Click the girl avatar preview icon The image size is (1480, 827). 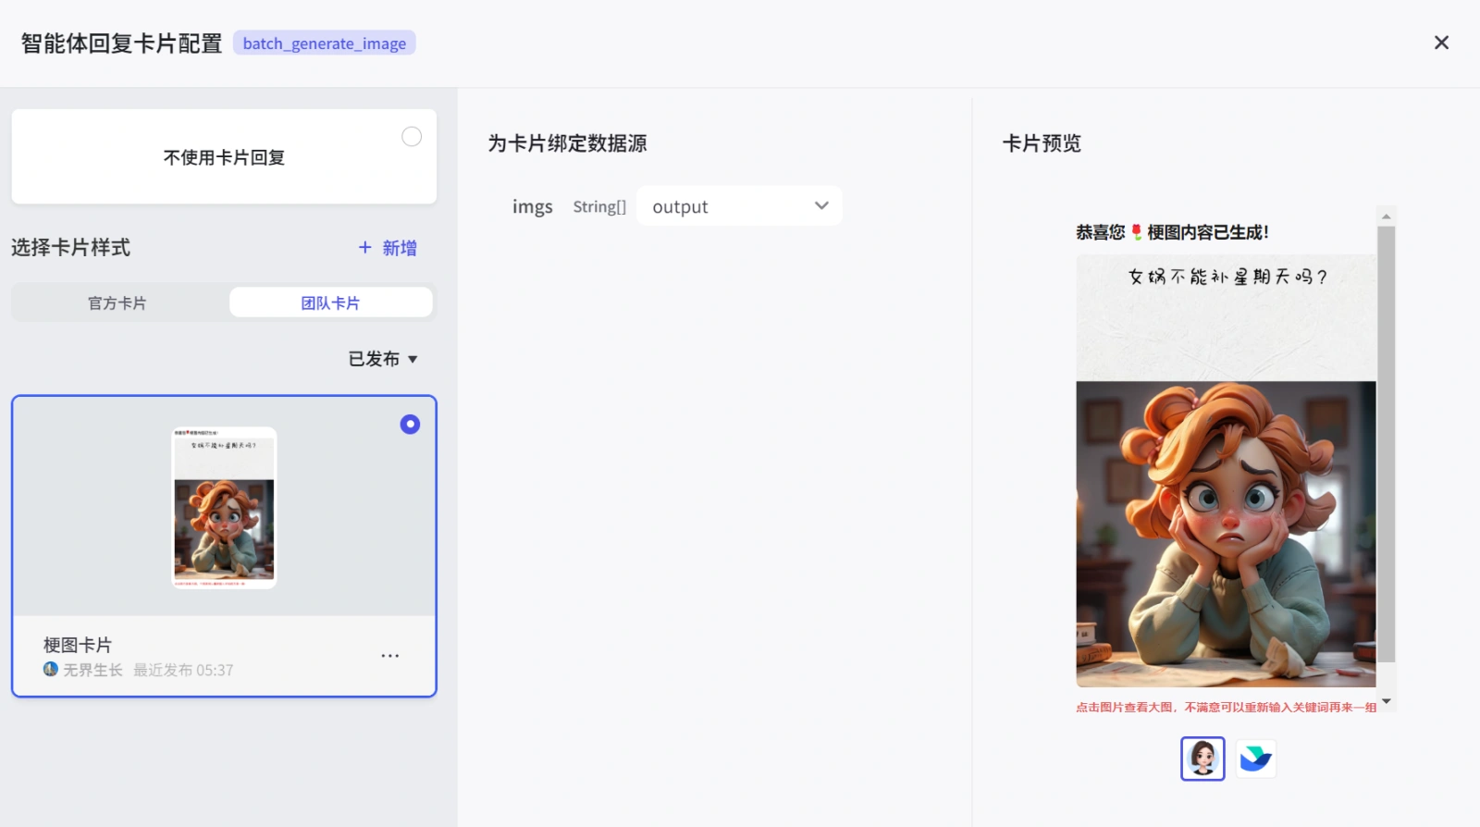click(1202, 759)
